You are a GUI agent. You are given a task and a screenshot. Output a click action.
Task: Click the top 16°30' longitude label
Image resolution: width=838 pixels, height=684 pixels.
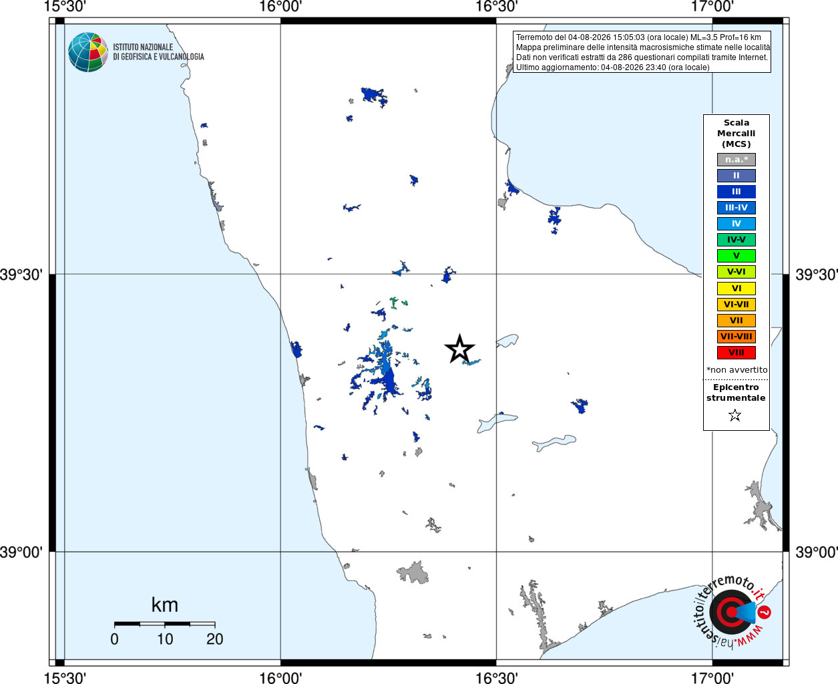point(496,7)
